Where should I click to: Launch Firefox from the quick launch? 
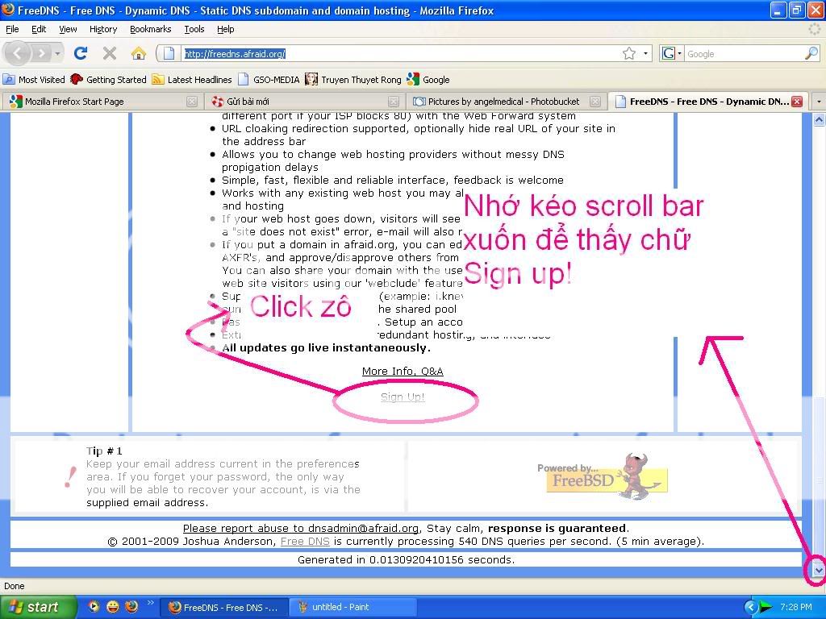click(x=131, y=607)
